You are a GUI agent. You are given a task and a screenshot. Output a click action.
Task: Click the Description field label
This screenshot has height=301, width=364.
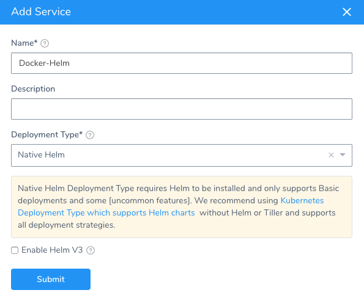(x=33, y=89)
